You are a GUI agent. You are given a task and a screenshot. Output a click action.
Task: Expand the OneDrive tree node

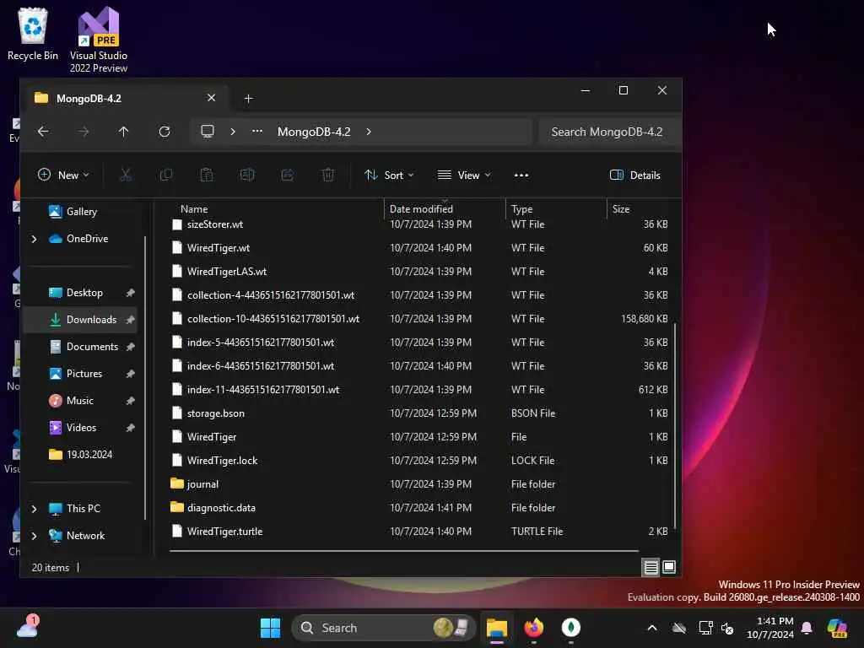(34, 239)
